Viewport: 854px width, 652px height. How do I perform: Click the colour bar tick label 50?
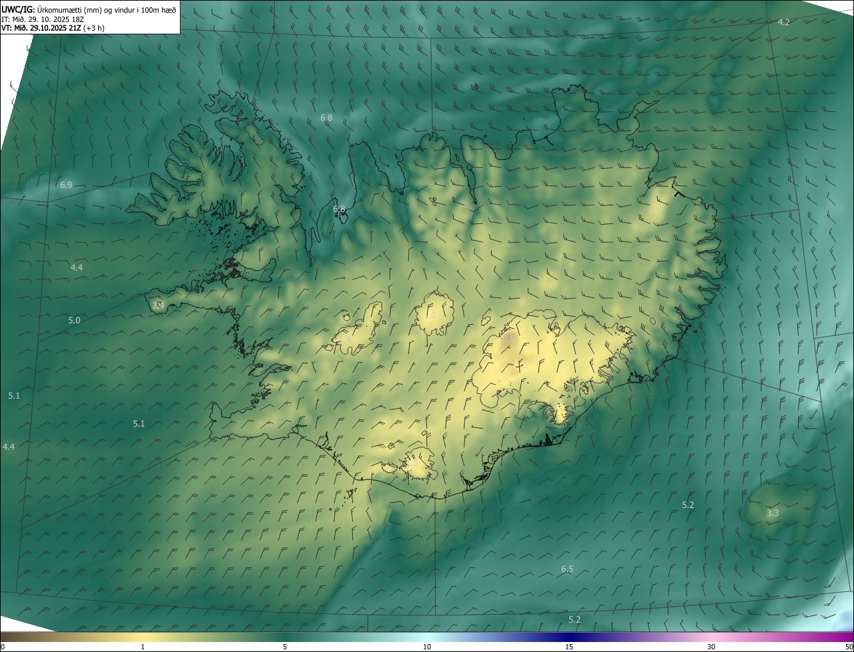tap(849, 647)
